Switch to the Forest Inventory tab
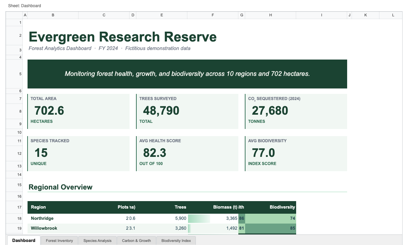Screen dimensions: 408x245 [x=60, y=241]
